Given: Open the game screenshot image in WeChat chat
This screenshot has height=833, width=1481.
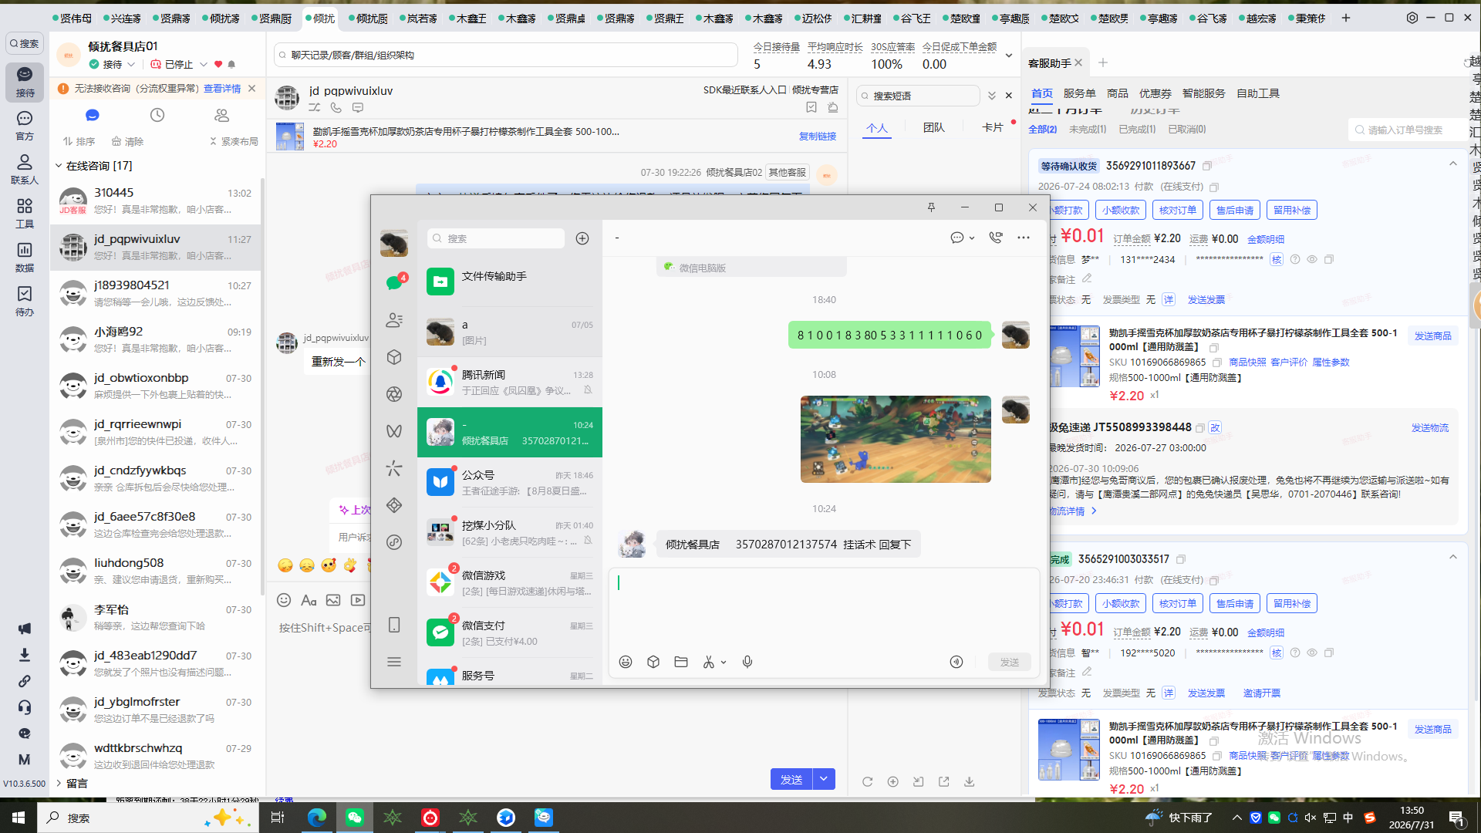Looking at the screenshot, I should click(896, 440).
